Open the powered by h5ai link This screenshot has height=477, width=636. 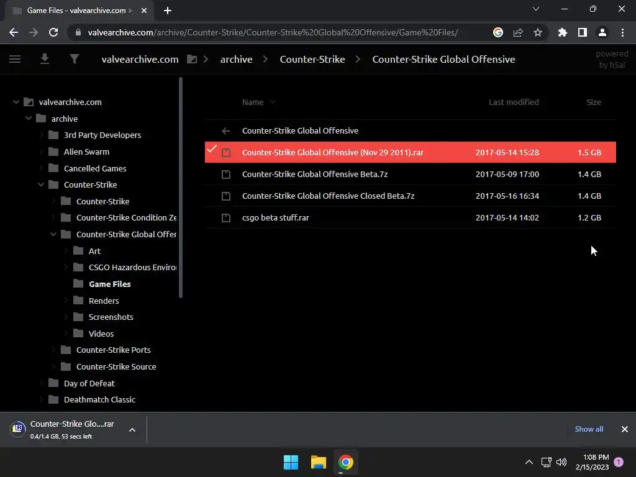(x=612, y=59)
